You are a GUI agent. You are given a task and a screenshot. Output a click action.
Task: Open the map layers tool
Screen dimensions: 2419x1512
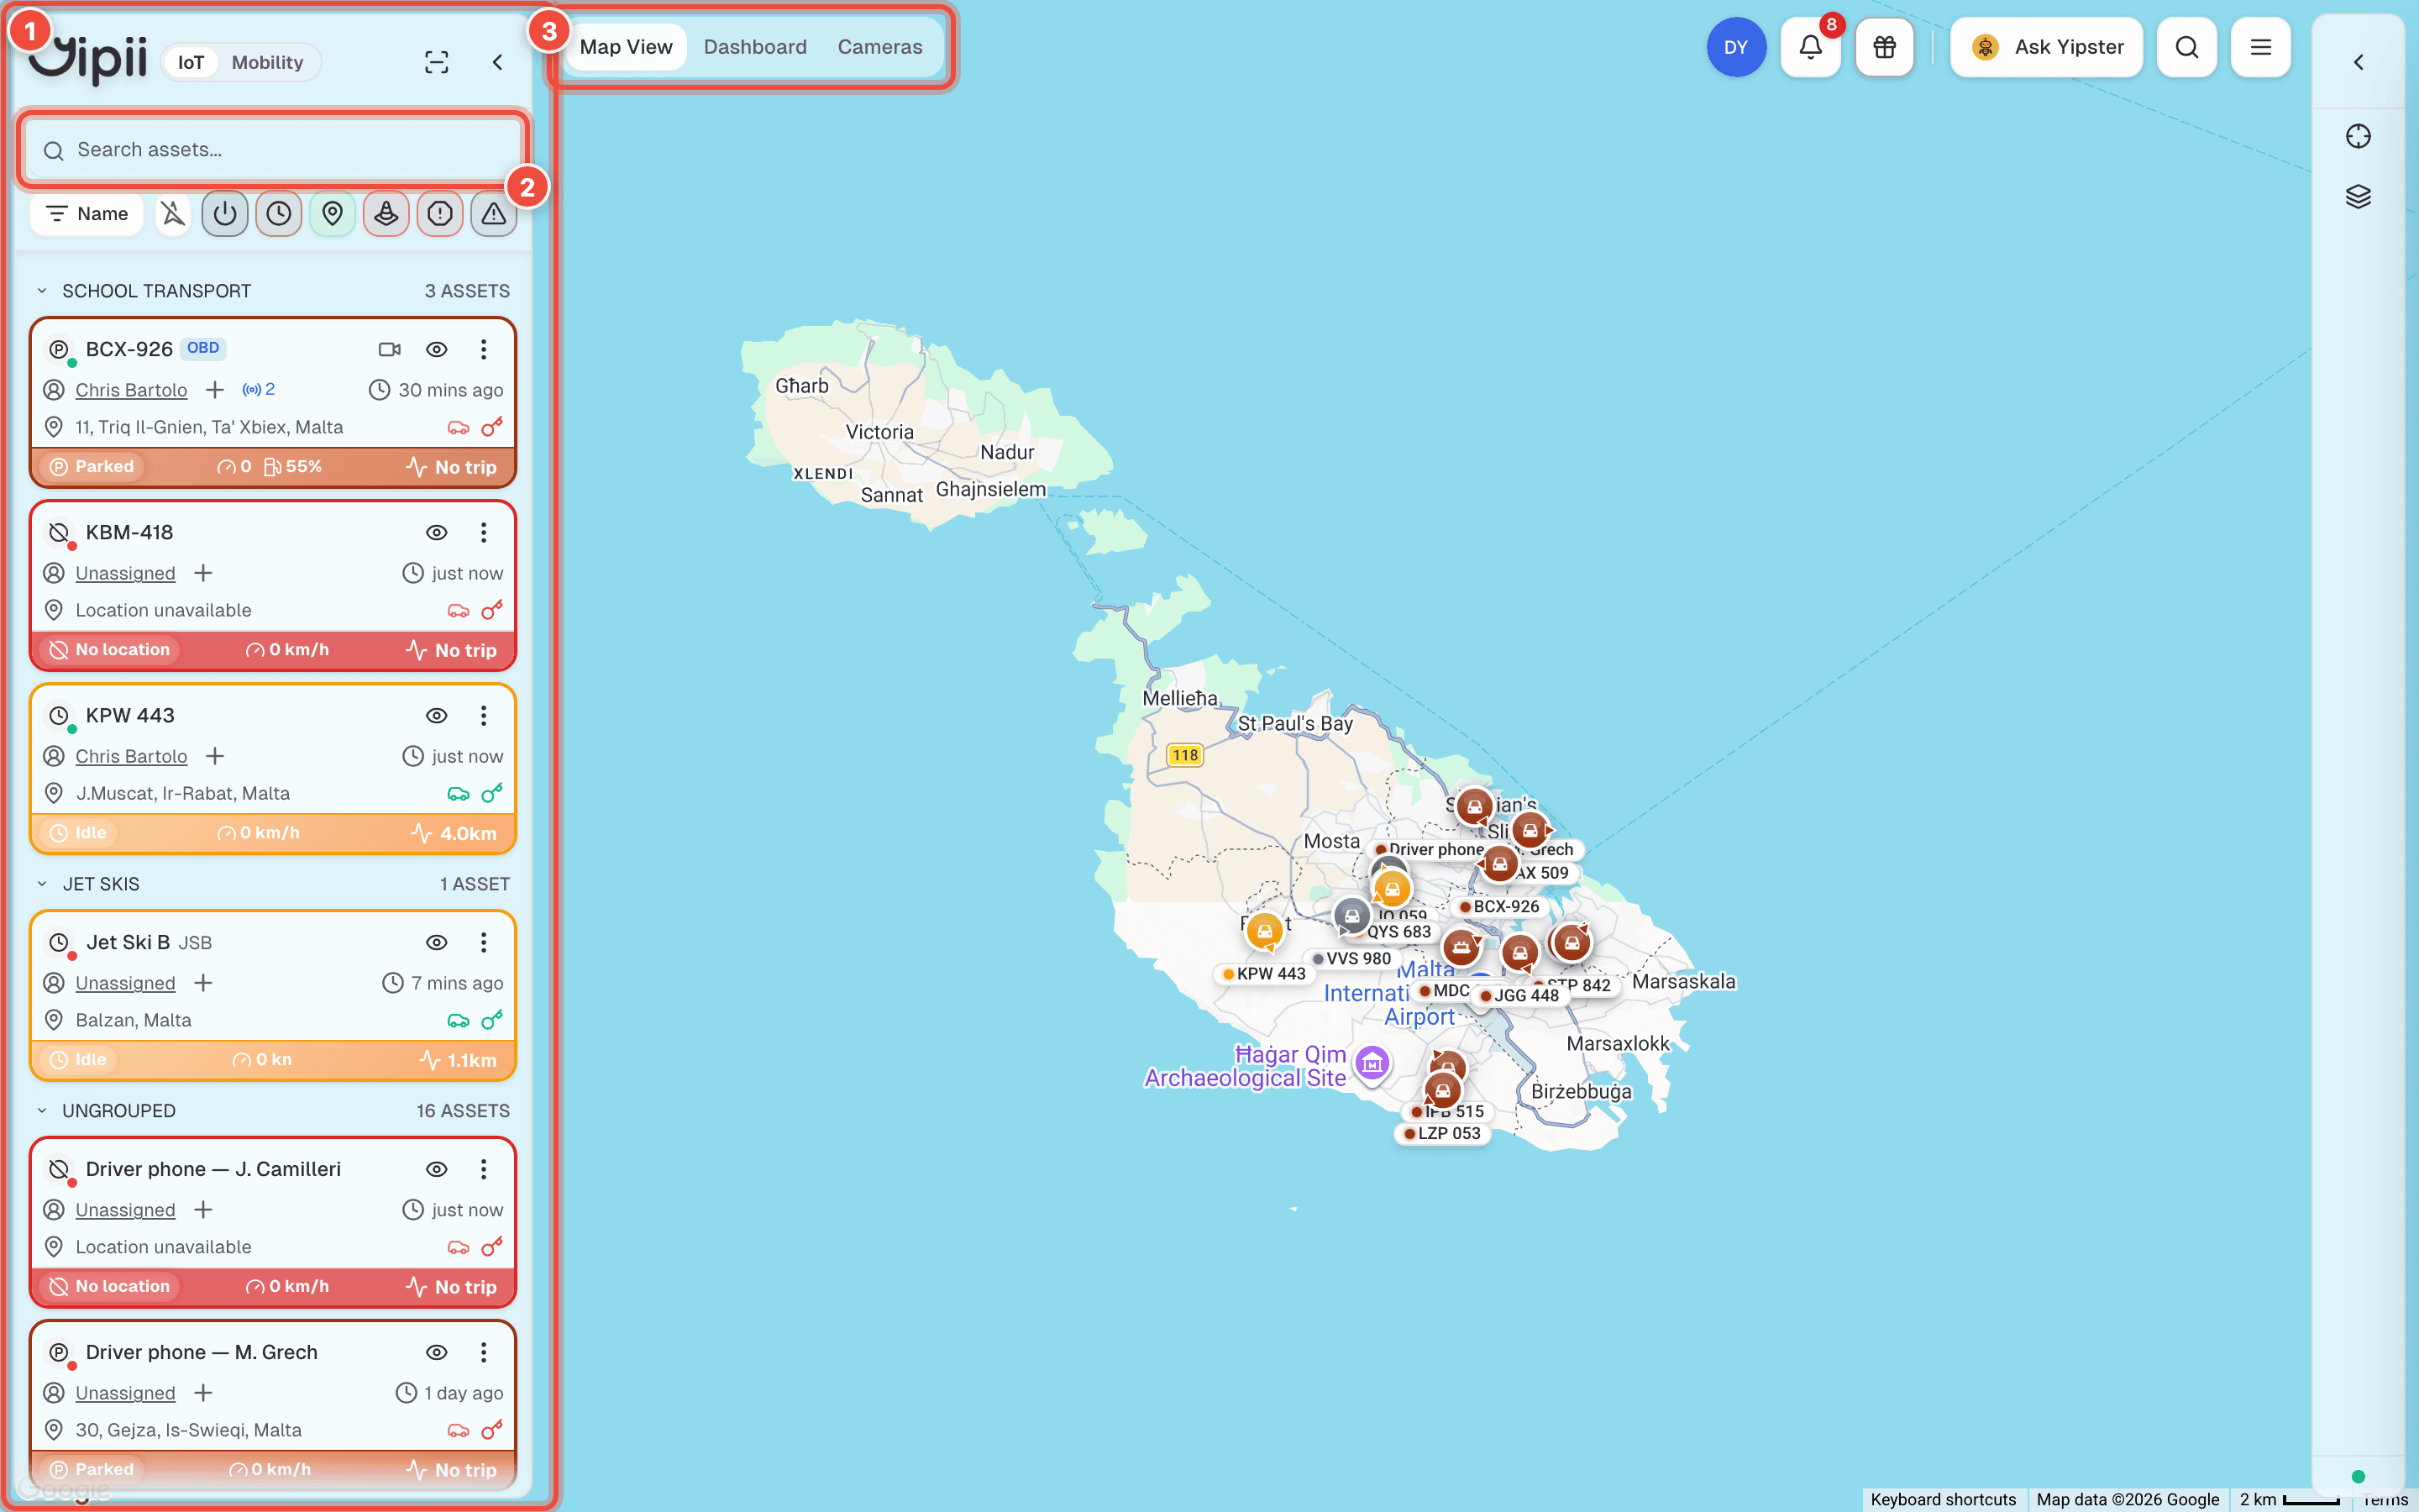[x=2358, y=196]
